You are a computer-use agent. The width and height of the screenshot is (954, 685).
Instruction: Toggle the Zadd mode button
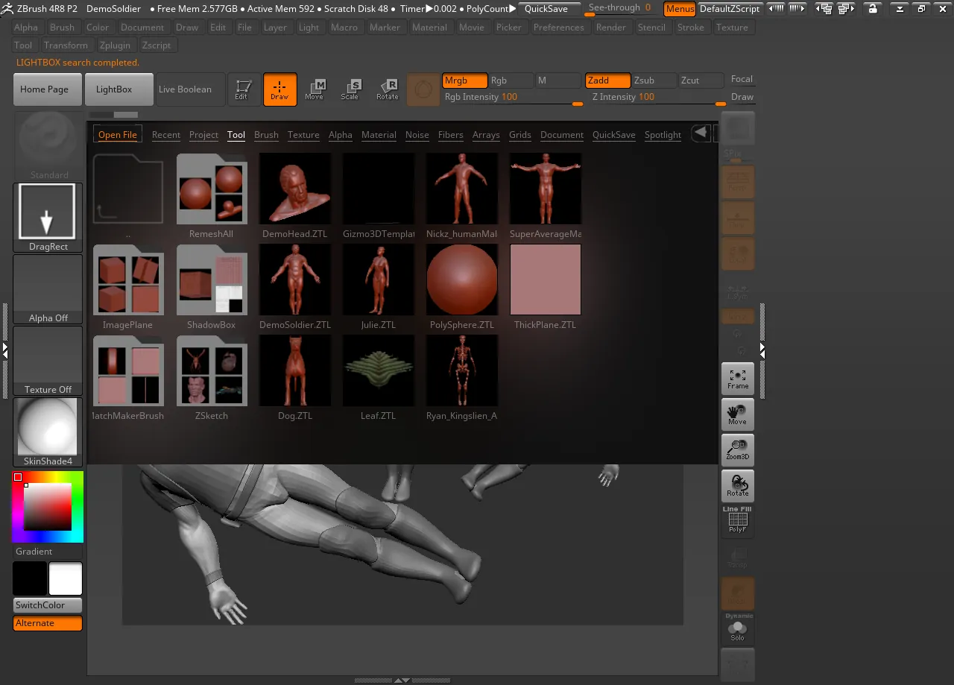pos(607,81)
